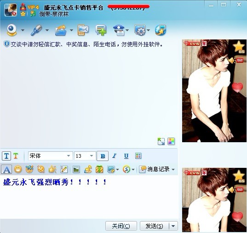Click the red heart on upper QQ show

point(237,87)
